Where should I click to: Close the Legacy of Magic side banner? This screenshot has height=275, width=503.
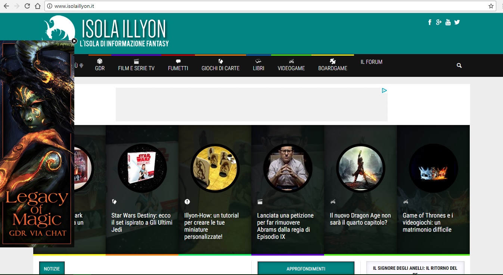pyautogui.click(x=74, y=41)
